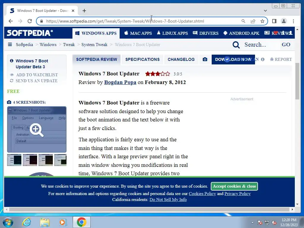Click the GO search button
Screen dimensions: 304x228
tap(286, 45)
